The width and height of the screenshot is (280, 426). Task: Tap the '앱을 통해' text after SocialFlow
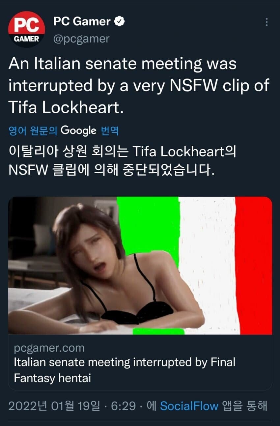click(245, 406)
